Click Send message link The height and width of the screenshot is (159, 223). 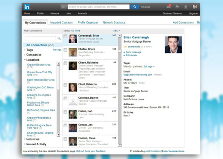coord(133,52)
